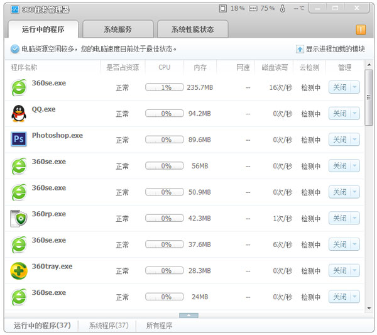377x335 pixels.
Task: Click the 235.7MB memory value
Action: tap(200, 87)
